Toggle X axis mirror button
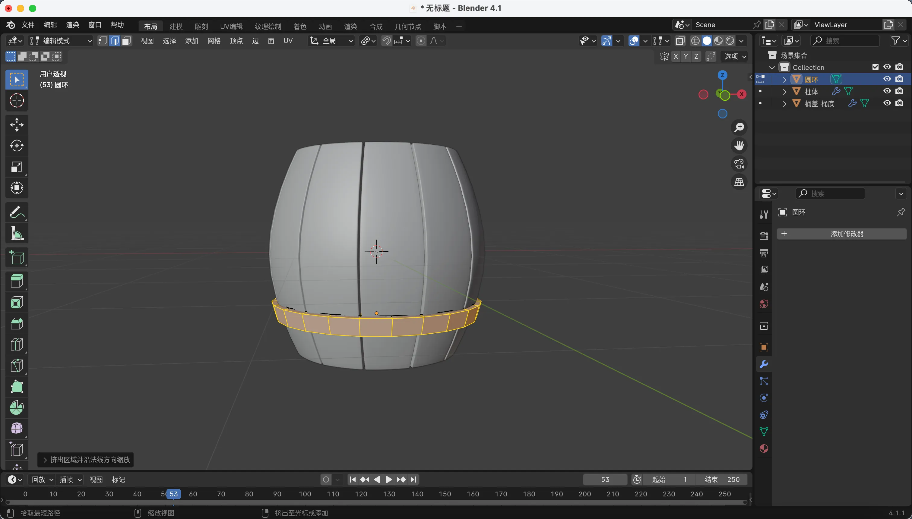 tap(676, 56)
